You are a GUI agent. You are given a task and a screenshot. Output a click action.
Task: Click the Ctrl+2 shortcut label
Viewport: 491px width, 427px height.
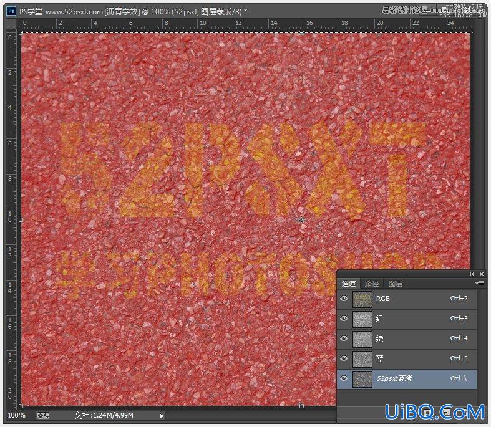click(x=459, y=299)
